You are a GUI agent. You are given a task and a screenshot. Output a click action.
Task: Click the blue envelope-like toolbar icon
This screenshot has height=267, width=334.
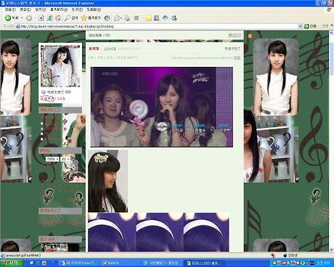click(166, 17)
